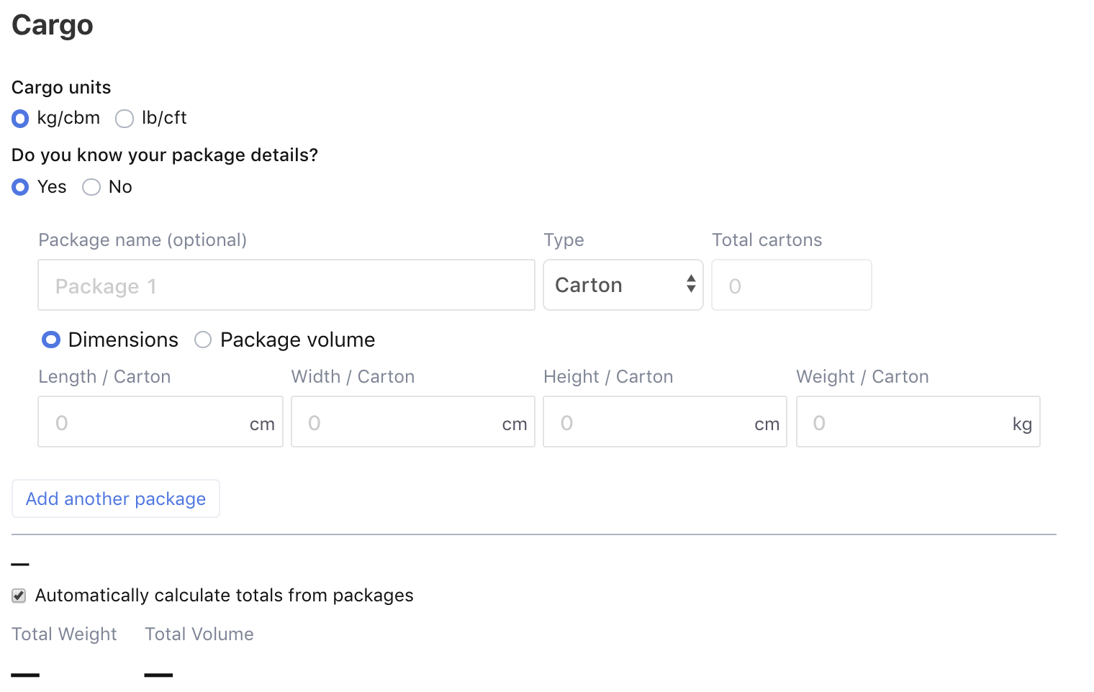
Task: Click the Automatically calculate totals label text
Action: pos(224,596)
